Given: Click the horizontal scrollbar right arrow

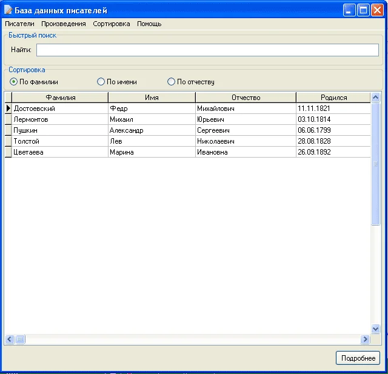Looking at the screenshot, I should pos(365,339).
